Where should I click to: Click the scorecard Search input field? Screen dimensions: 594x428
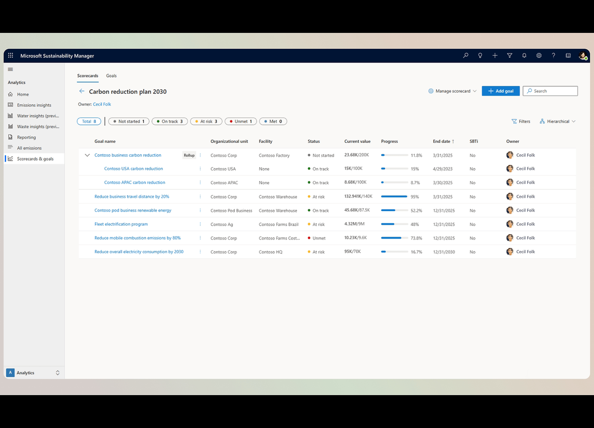click(550, 91)
